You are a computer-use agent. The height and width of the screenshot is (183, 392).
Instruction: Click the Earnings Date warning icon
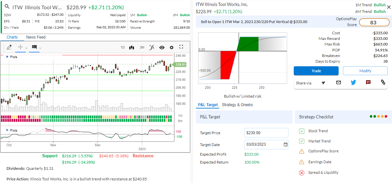coord(301,162)
